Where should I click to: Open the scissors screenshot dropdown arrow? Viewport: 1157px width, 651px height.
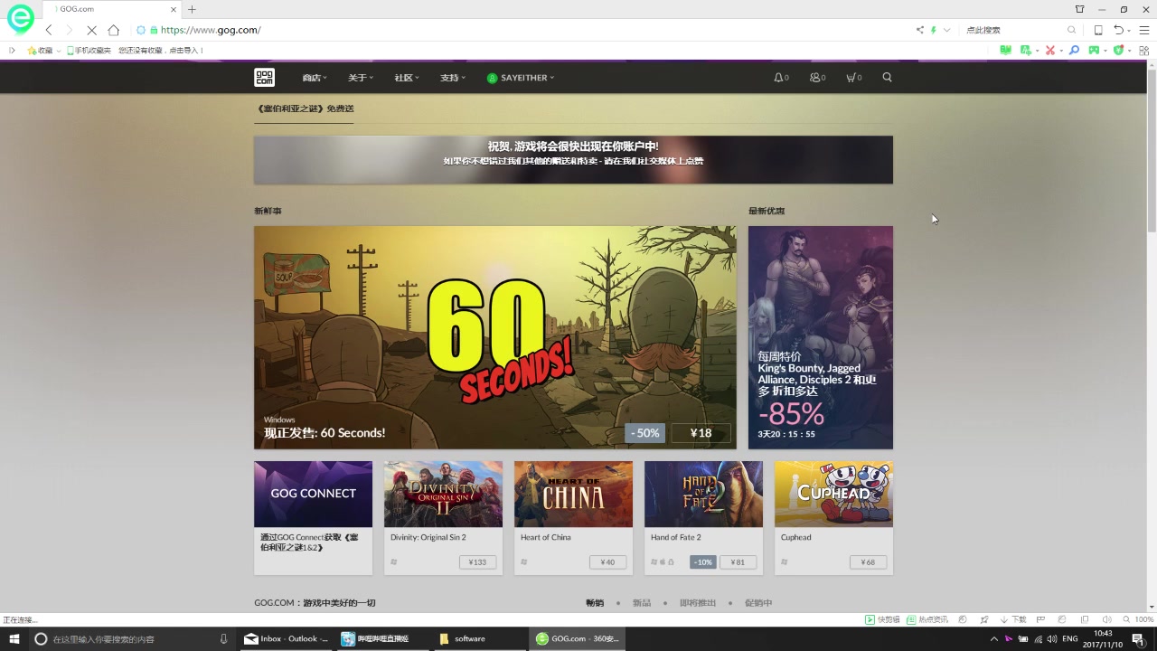[x=1060, y=51]
